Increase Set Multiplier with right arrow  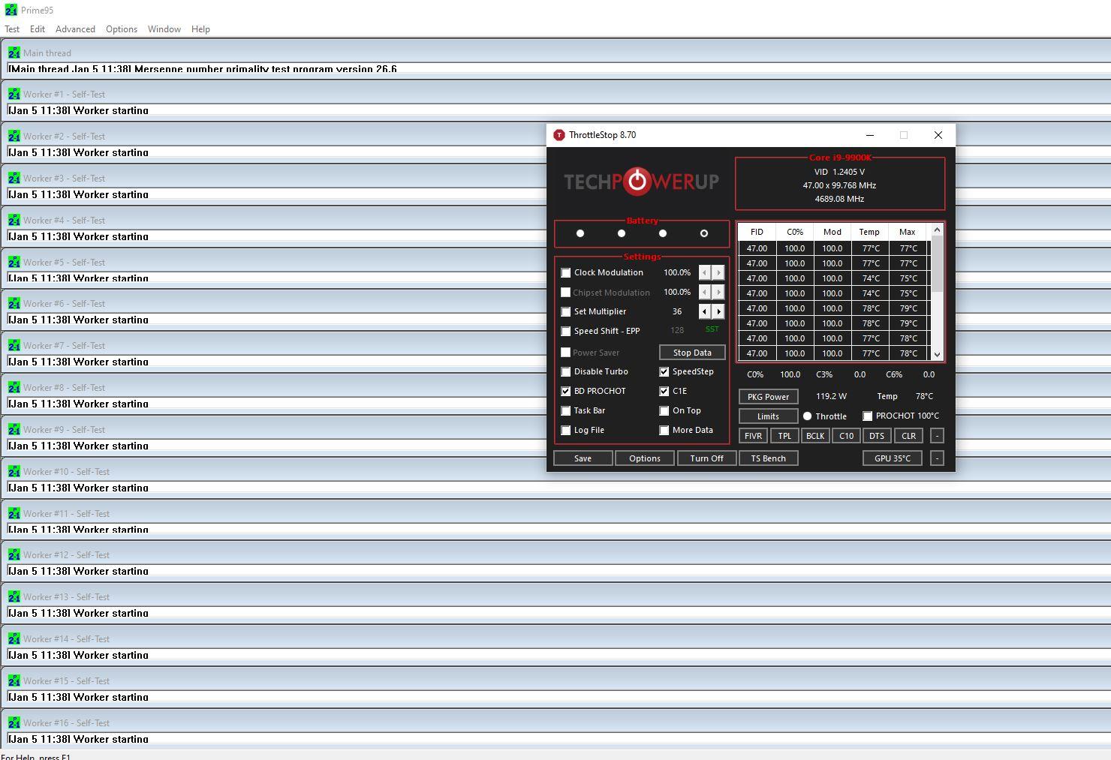(718, 311)
